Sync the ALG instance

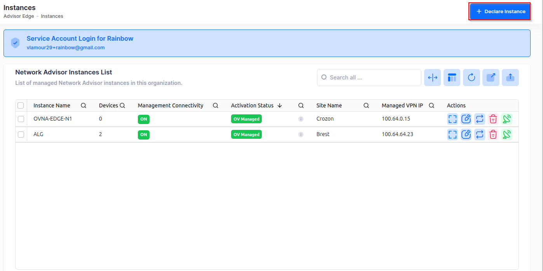point(480,135)
